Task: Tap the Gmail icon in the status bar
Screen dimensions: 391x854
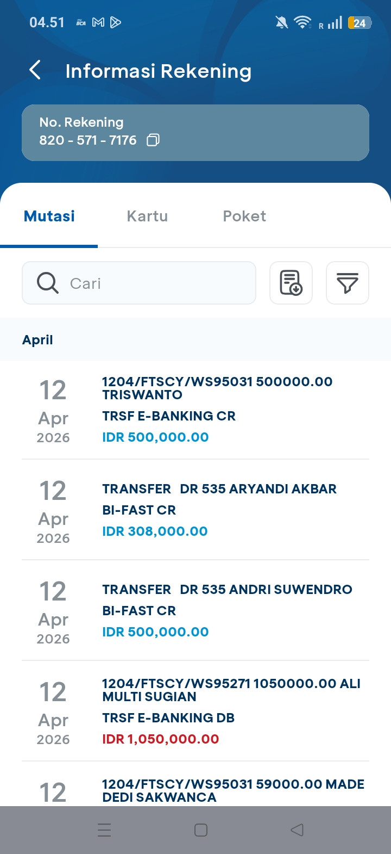Action: tap(98, 22)
